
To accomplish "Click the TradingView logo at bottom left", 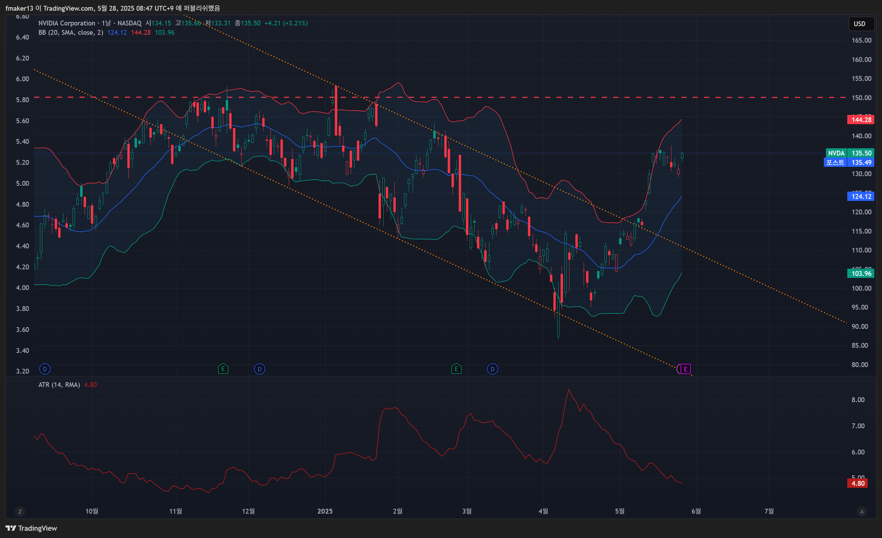I will [x=31, y=528].
